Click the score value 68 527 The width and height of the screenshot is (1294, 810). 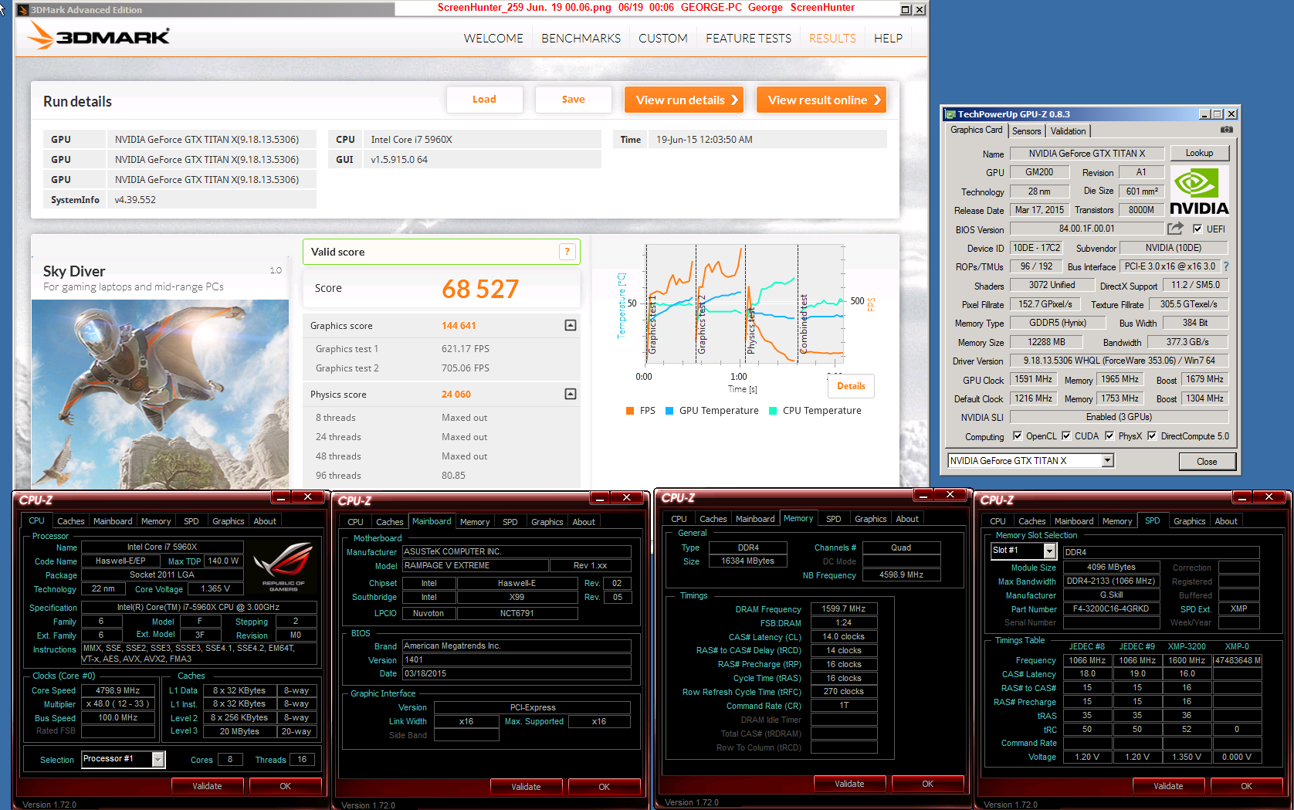[480, 289]
